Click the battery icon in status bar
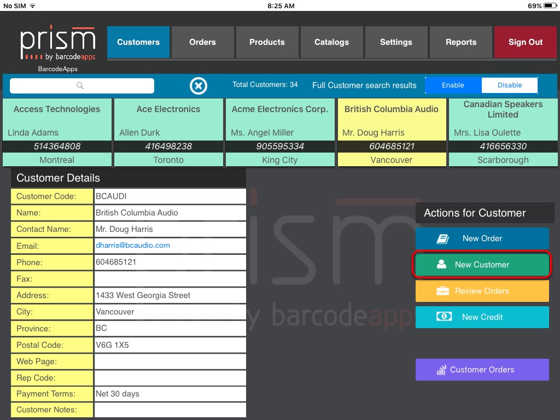560x420 pixels. pos(550,5)
